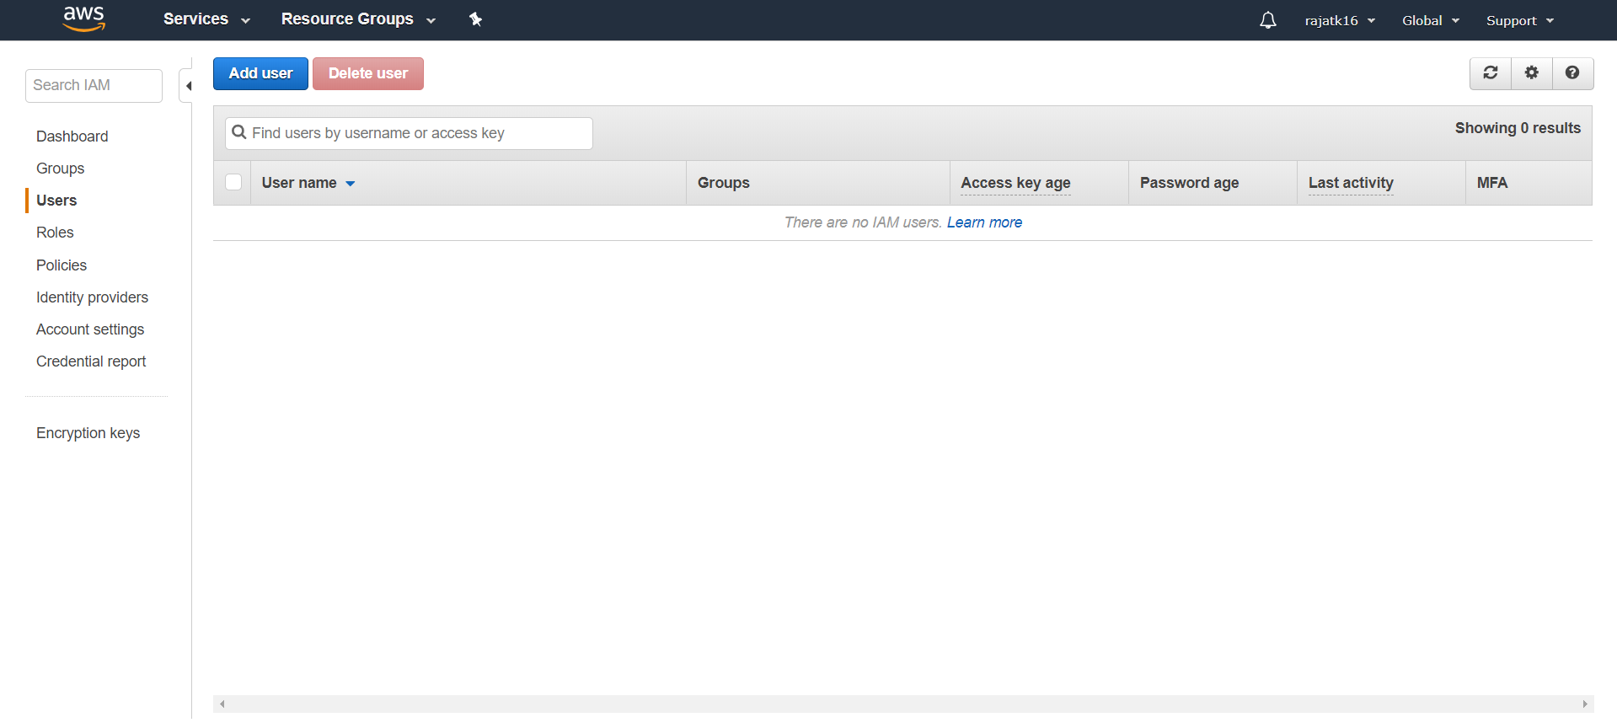Expand the Resource Groups dropdown
This screenshot has width=1617, height=728.
click(358, 19)
